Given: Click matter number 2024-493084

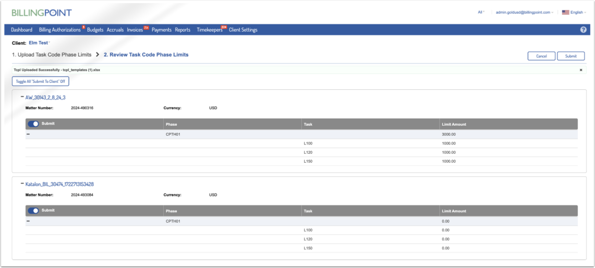Looking at the screenshot, I should point(82,194).
